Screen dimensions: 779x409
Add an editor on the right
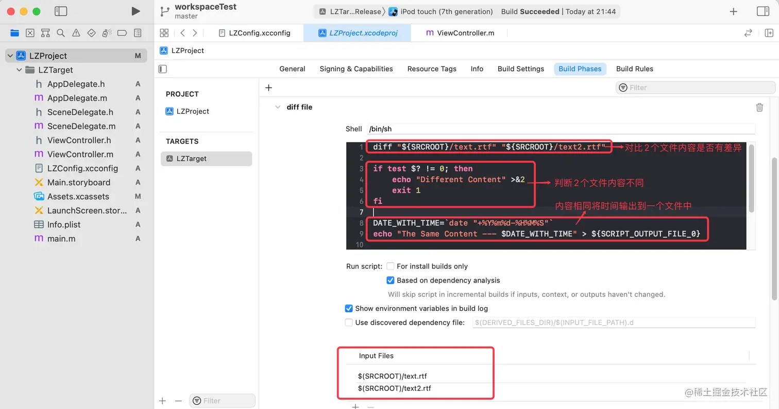(769, 33)
